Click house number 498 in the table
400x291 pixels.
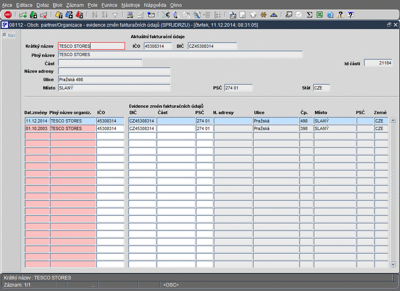click(306, 121)
